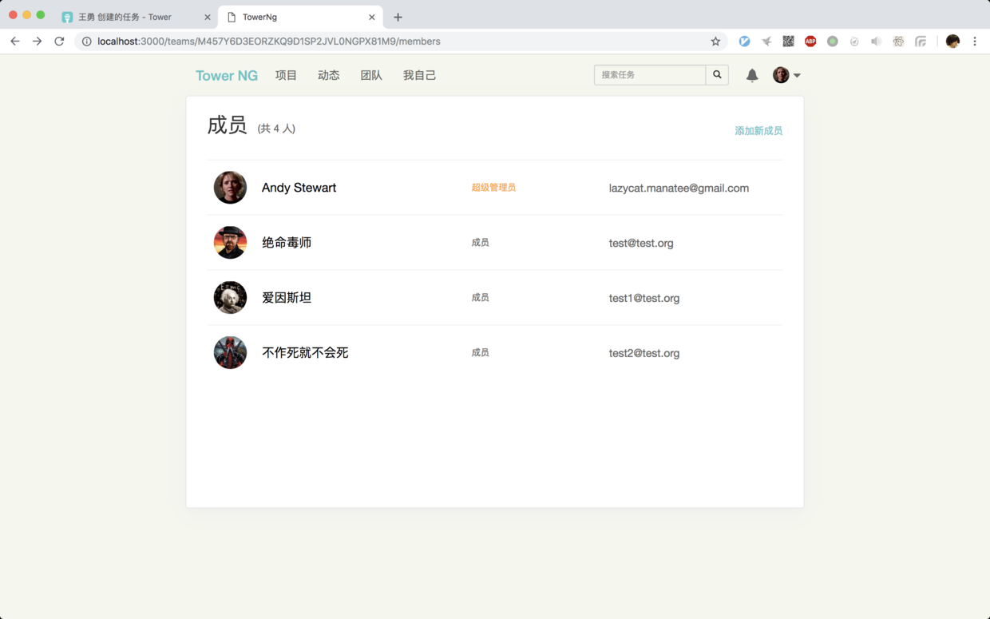Reload the page with the refresh icon
Image resolution: width=990 pixels, height=619 pixels.
(59, 42)
